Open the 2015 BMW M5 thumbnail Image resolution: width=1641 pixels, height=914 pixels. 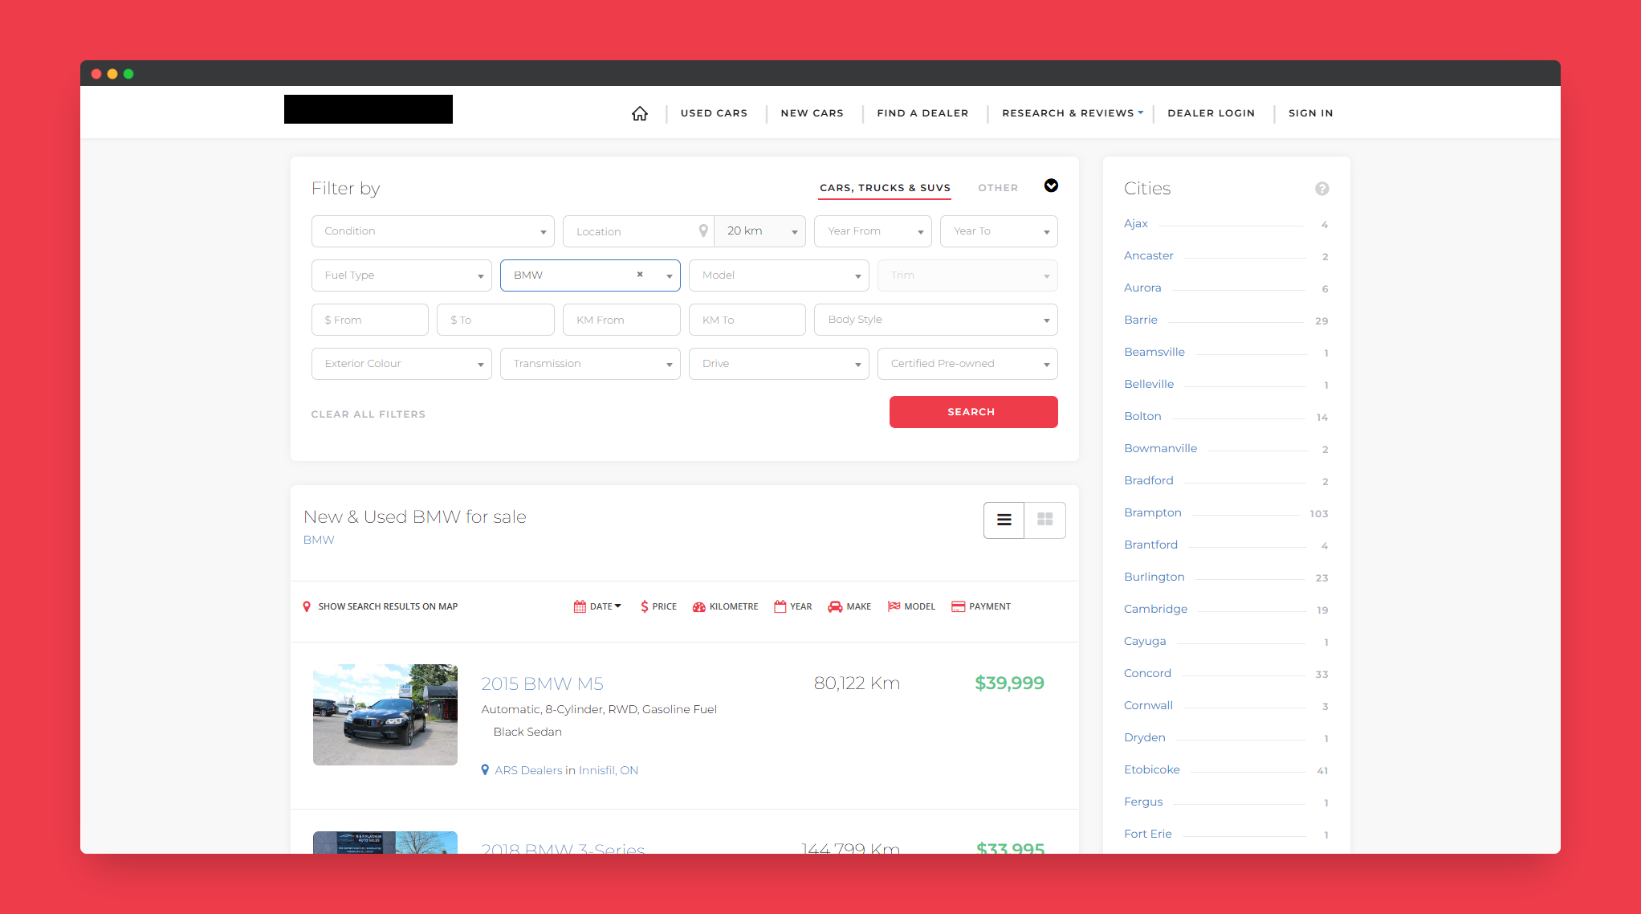coord(385,715)
